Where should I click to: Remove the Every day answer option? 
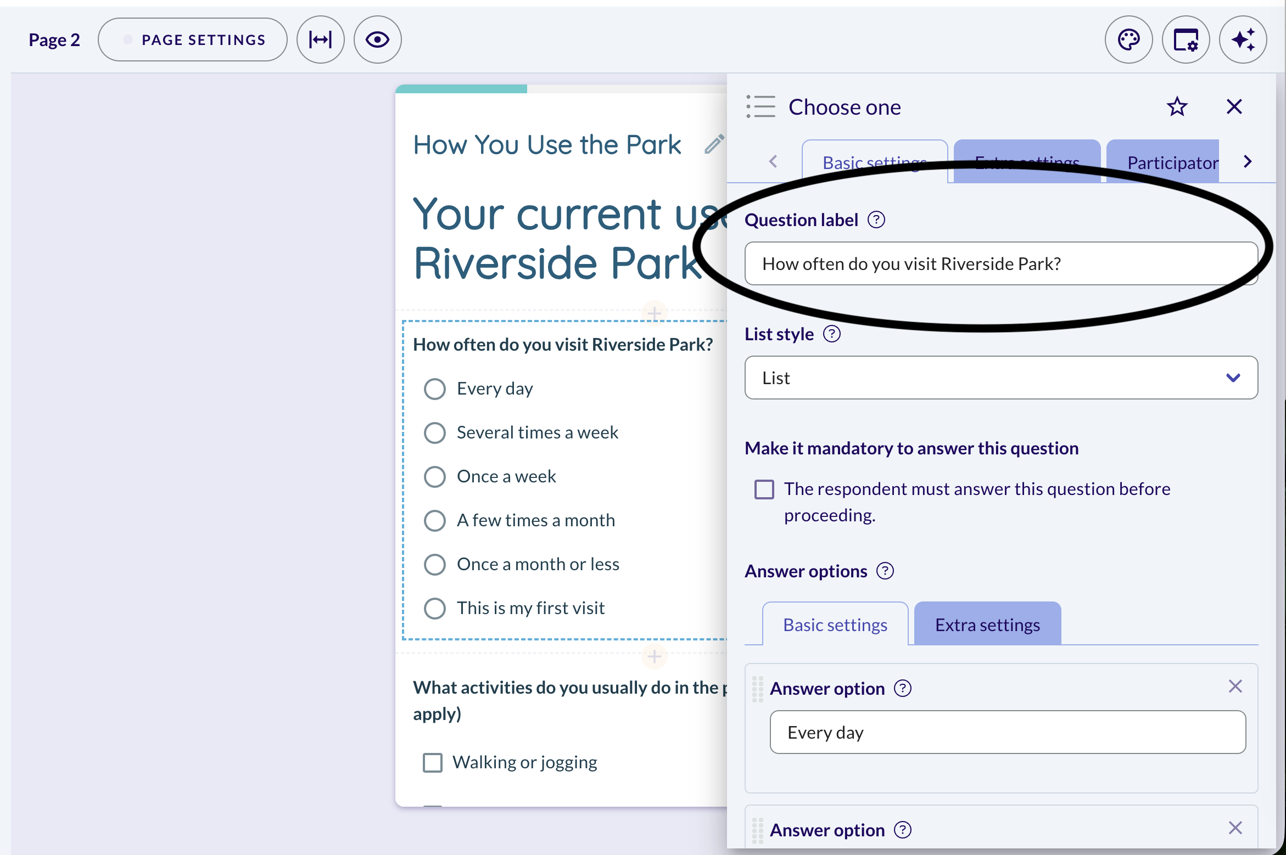(1235, 686)
